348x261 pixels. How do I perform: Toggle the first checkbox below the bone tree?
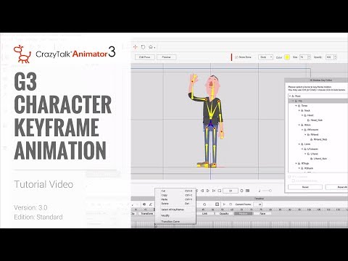tap(289, 177)
